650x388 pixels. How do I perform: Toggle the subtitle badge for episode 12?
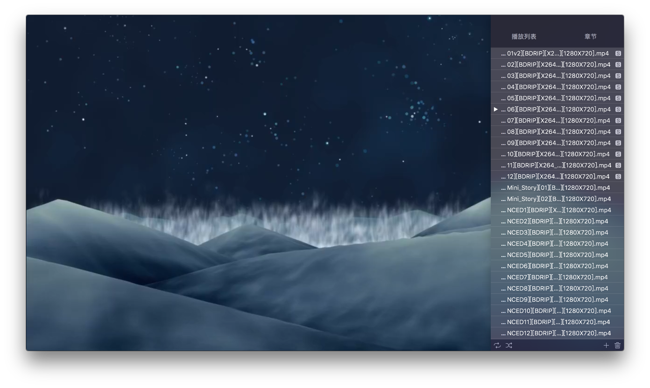pos(618,176)
